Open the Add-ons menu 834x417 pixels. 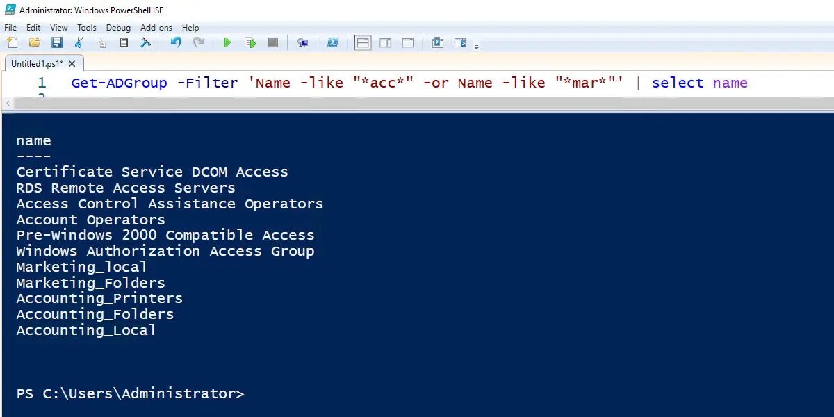tap(156, 28)
